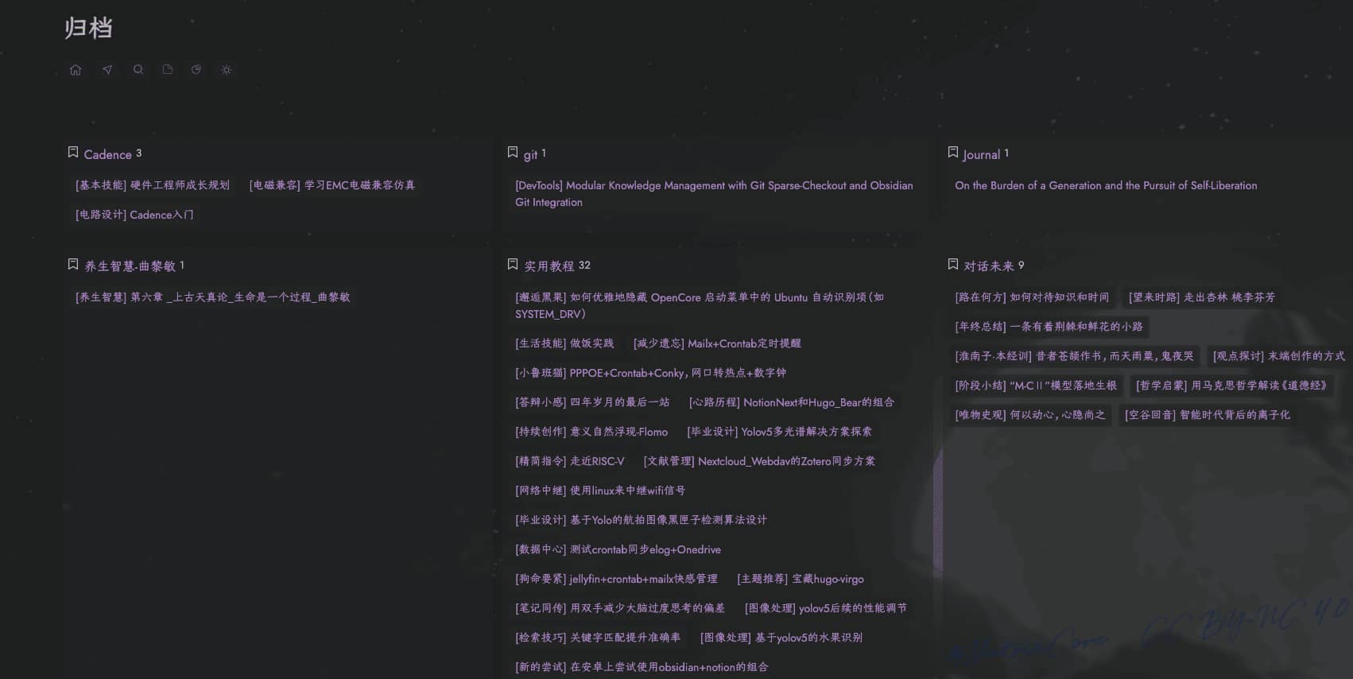The image size is (1353, 679).
Task: Click the bookmark icon beside Cadence
Action: pyautogui.click(x=73, y=153)
